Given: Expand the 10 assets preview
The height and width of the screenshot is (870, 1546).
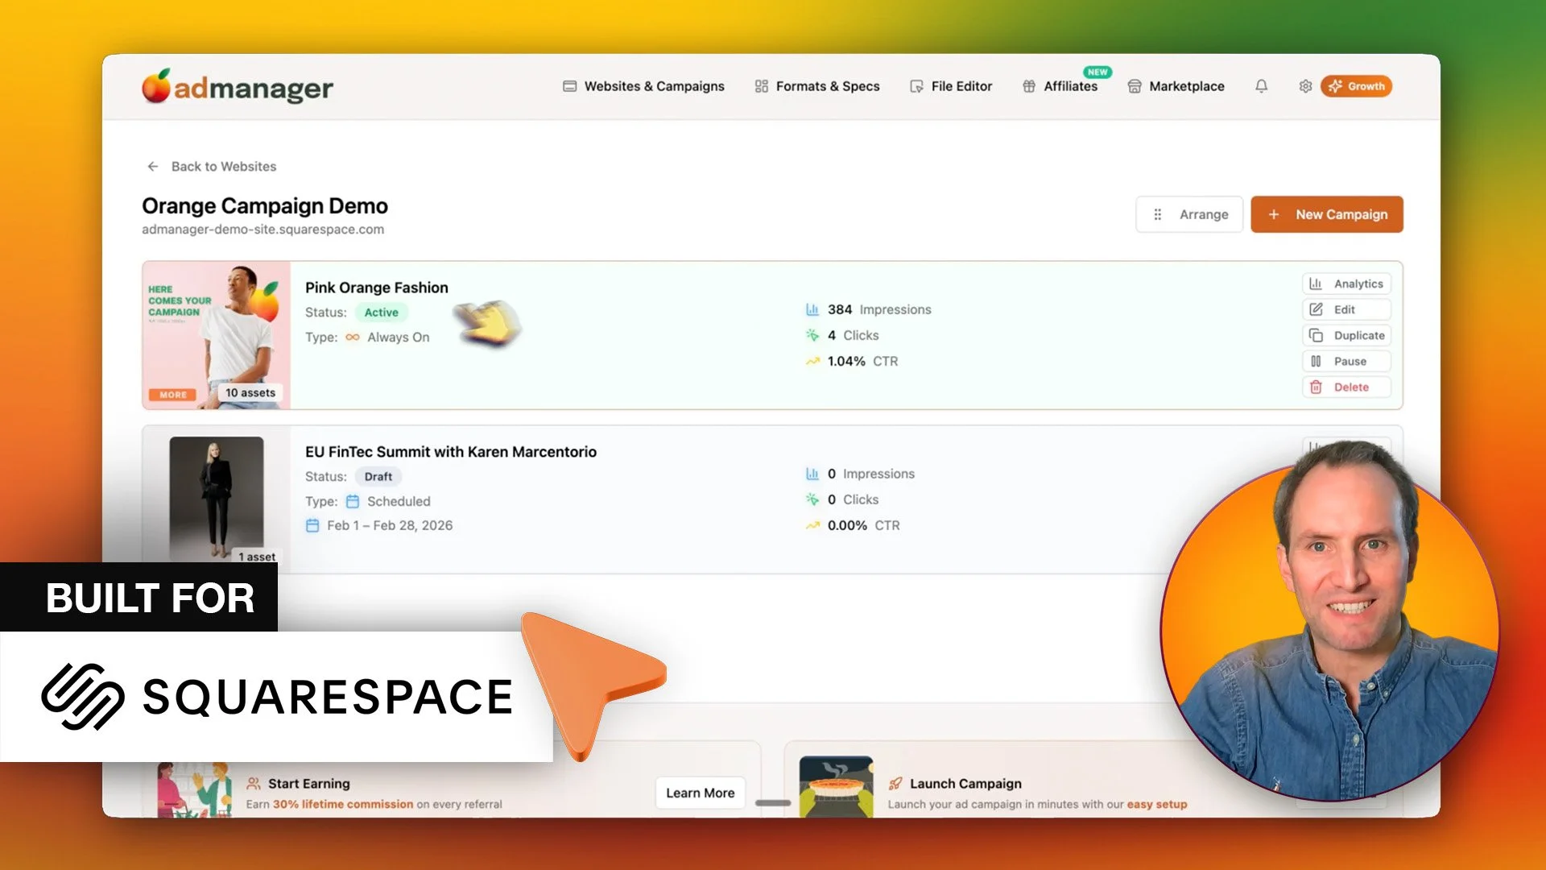Looking at the screenshot, I should [x=250, y=392].
